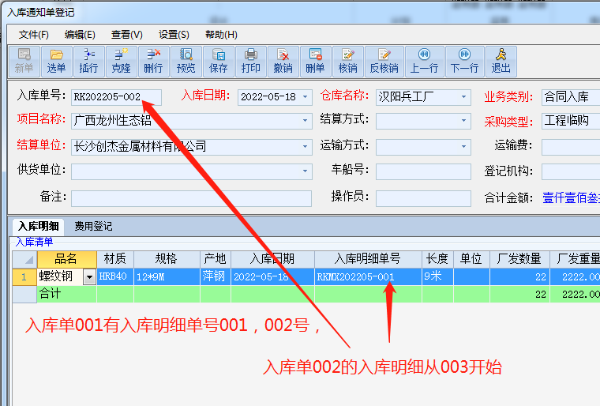Click the HRB40 material cell
600x406 pixels.
point(115,277)
